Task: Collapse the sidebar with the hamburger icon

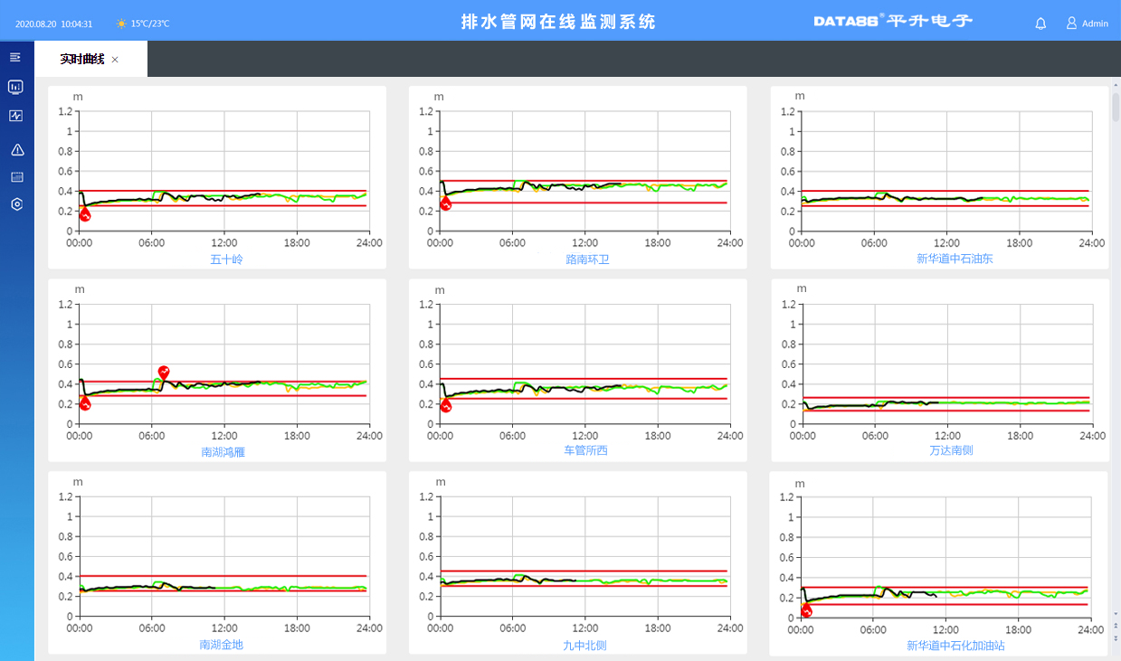Action: (15, 57)
